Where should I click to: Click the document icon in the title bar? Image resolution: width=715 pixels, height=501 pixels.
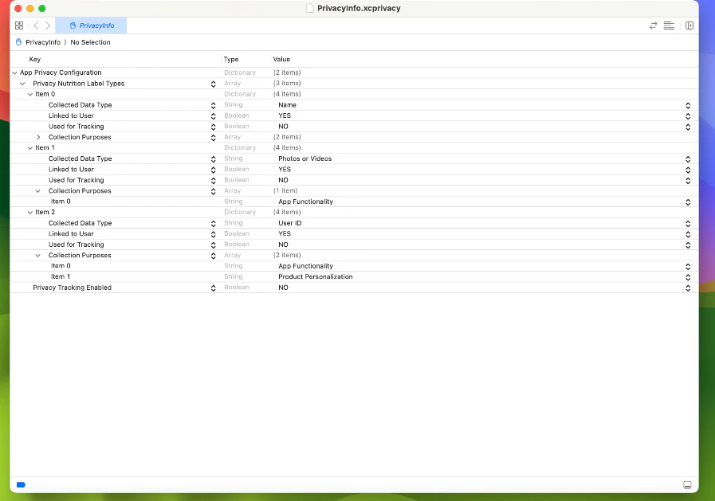310,8
